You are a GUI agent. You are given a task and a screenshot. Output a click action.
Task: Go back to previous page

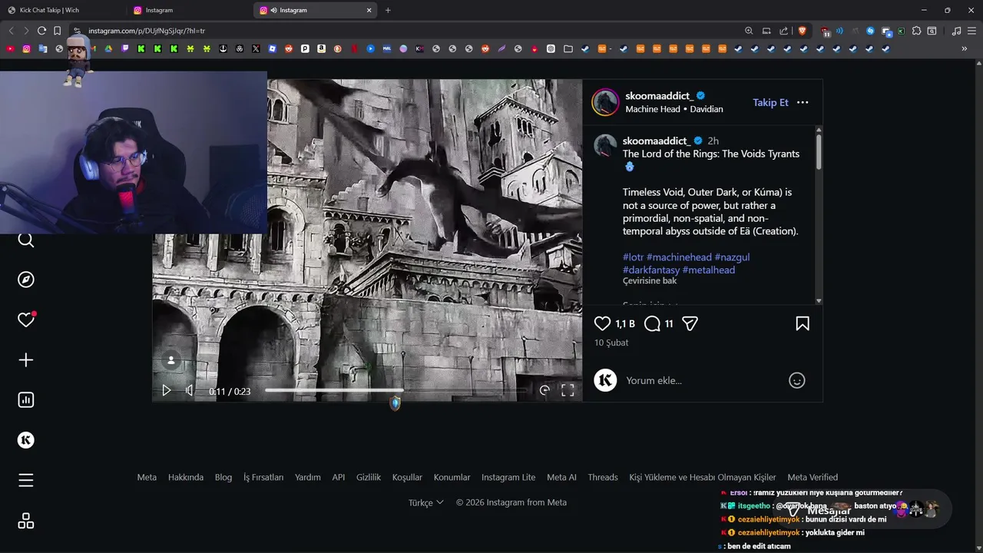click(11, 31)
